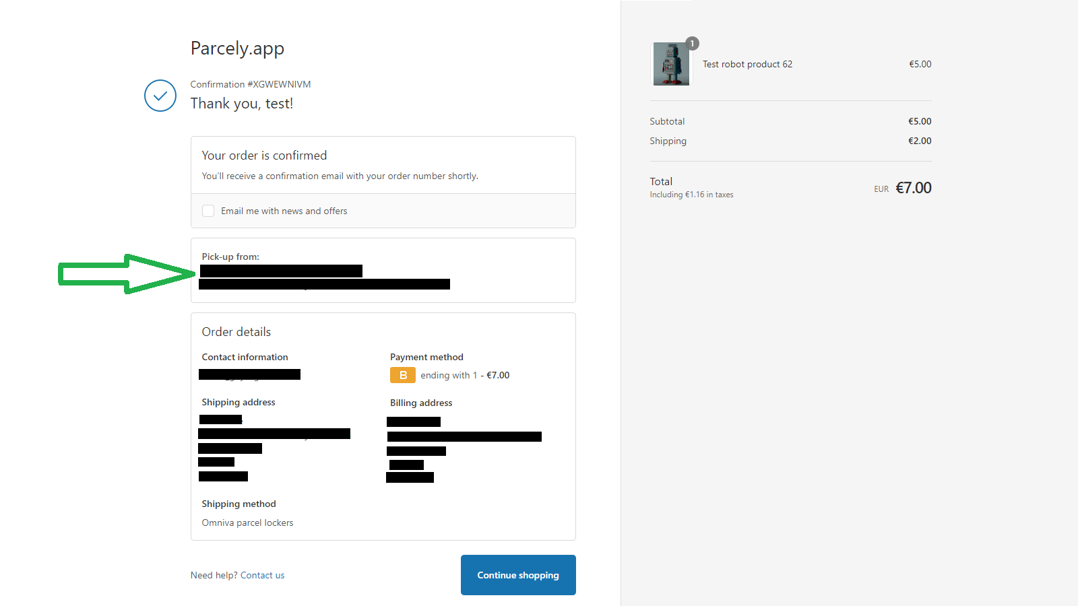Enable the Email me with news and offers checkbox
The width and height of the screenshot is (1078, 606).
(x=208, y=211)
